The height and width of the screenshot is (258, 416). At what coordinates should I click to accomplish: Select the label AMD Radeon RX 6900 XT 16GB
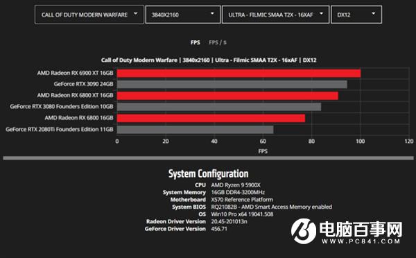(75, 73)
